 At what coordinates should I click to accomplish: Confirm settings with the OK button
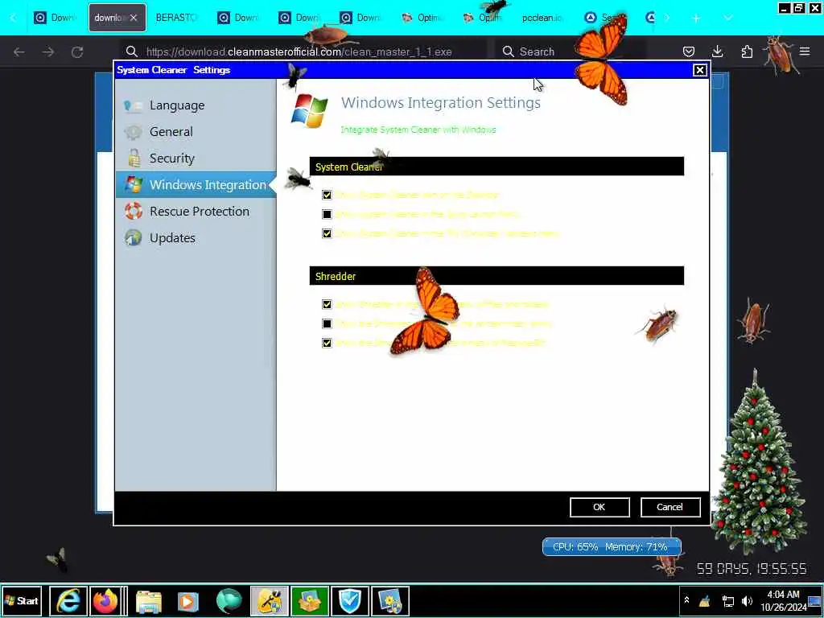pos(599,507)
